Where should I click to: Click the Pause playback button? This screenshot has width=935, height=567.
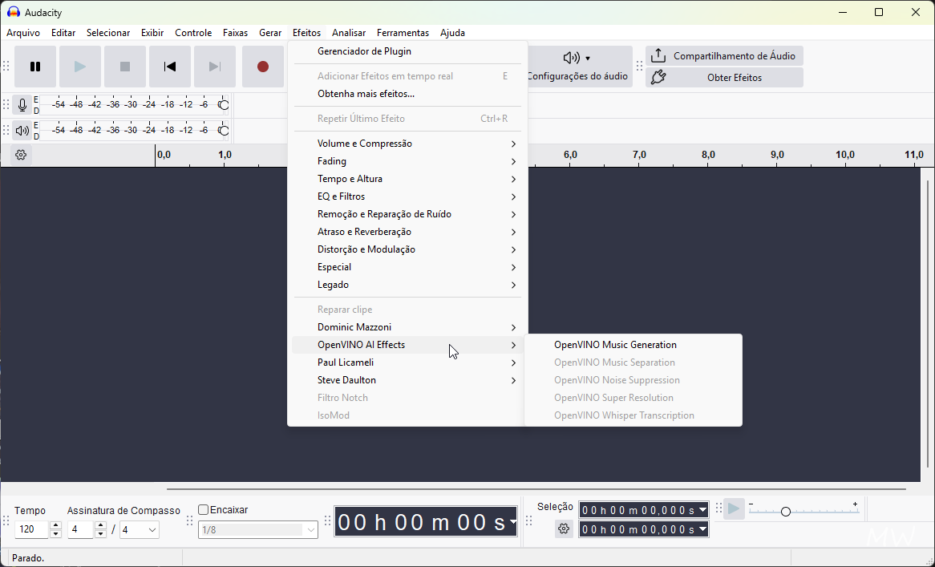tap(35, 67)
